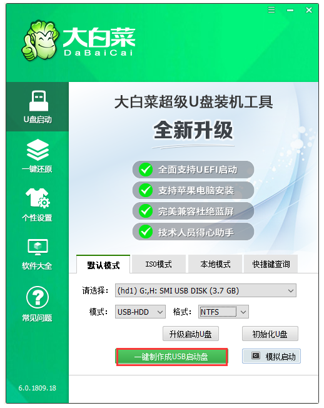Click the 全面支持UEFI启动 feature badge
This screenshot has height=408, width=324.
coord(193,170)
